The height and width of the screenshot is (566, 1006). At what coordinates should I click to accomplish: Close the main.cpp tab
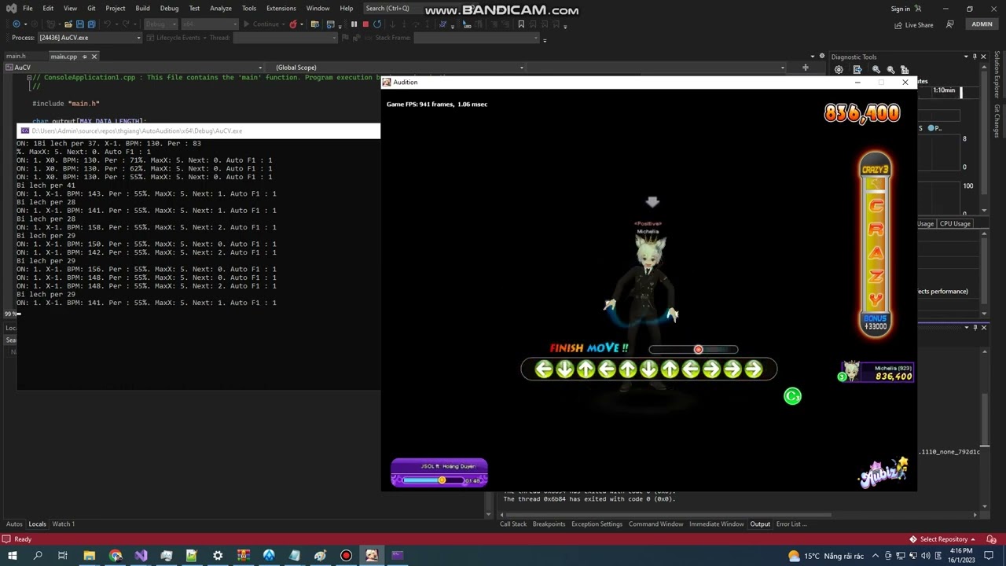(x=94, y=57)
